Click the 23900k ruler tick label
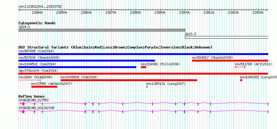 (185, 12)
